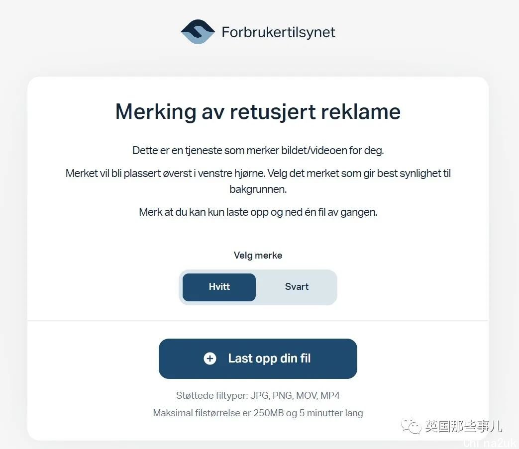Click the Støttede filtyper line listing JPG, PNG
519x449 pixels.
pos(258,395)
